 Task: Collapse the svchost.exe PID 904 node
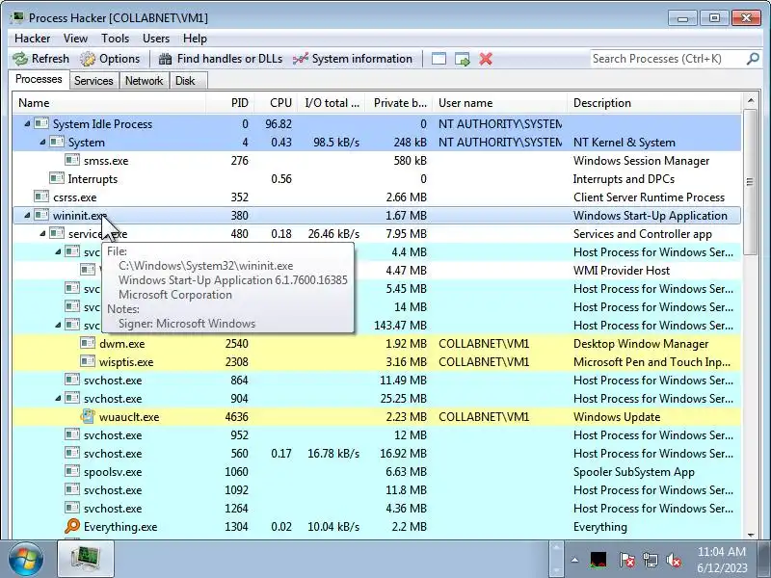[58, 398]
